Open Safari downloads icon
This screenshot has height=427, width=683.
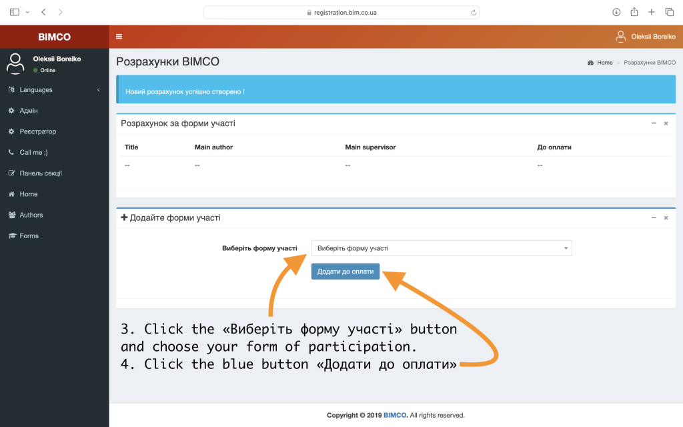pos(616,12)
